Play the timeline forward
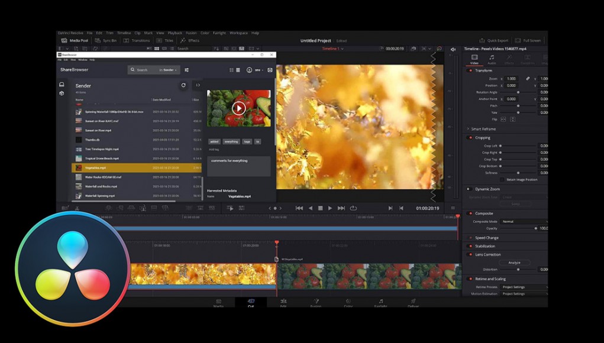 tap(330, 208)
